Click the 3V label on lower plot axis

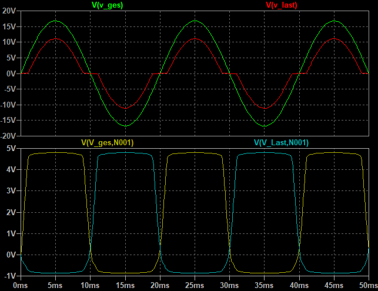11,190
